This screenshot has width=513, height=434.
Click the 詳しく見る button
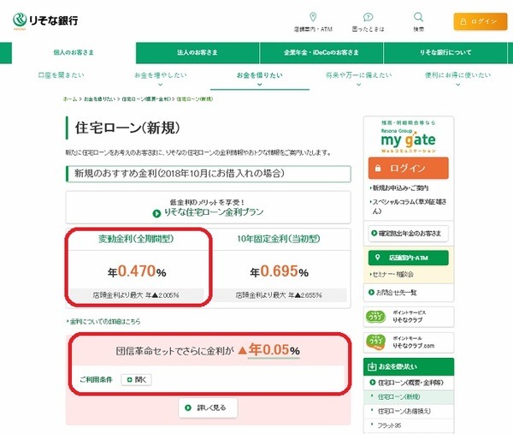pyautogui.click(x=208, y=407)
